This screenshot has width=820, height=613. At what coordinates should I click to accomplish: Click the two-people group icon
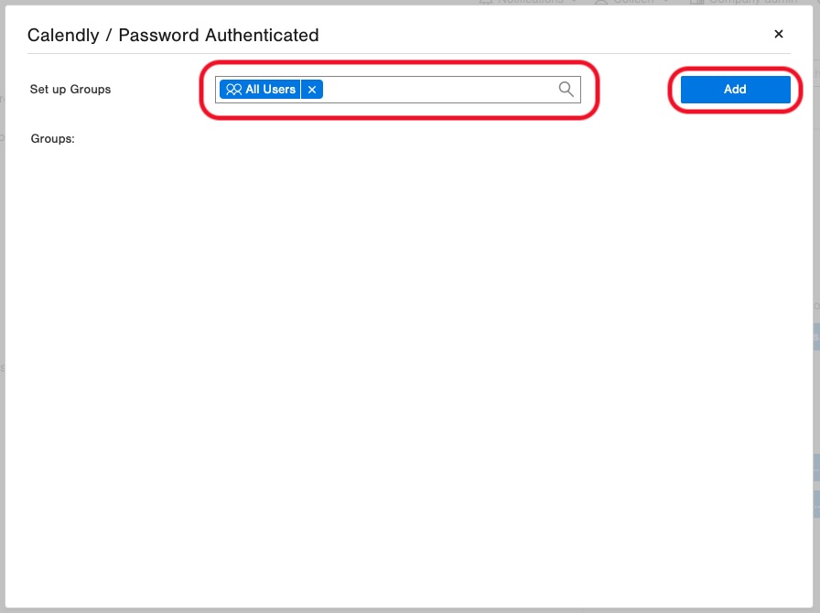coord(233,90)
